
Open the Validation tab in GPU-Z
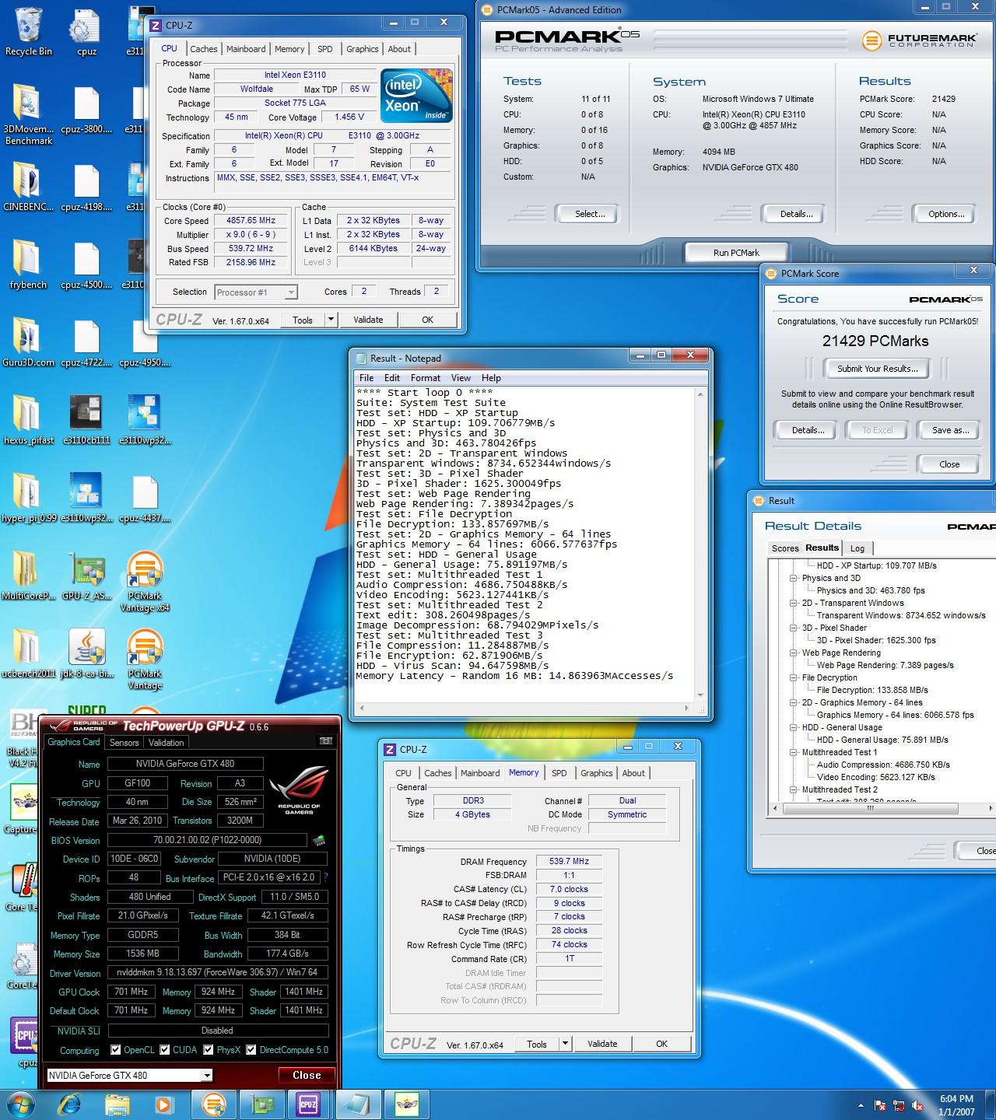point(166,743)
